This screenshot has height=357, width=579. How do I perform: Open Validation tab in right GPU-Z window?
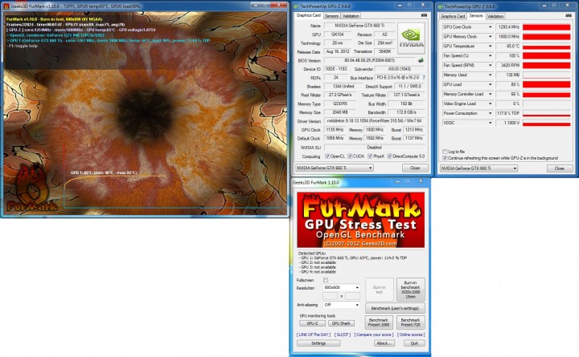pyautogui.click(x=495, y=16)
